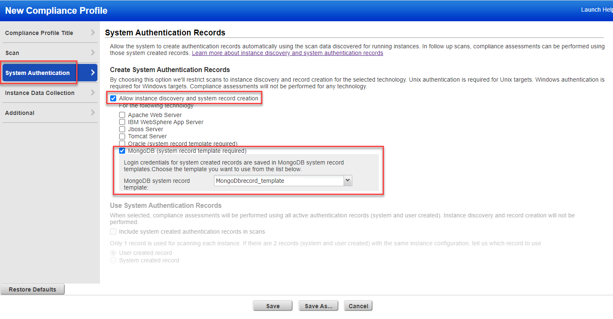Switch to Instance Data Collection tab

(40, 93)
